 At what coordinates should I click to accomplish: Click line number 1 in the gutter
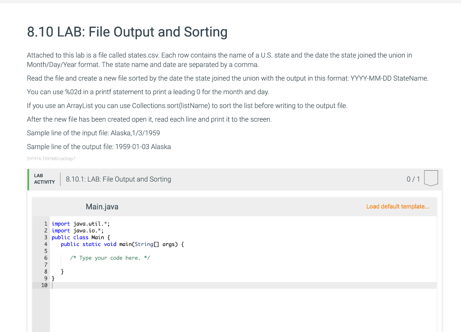[x=45, y=223]
